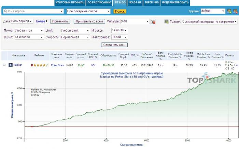Click the yellow Поиск button
Viewport: 239px width, 149px height.
[x=120, y=11]
